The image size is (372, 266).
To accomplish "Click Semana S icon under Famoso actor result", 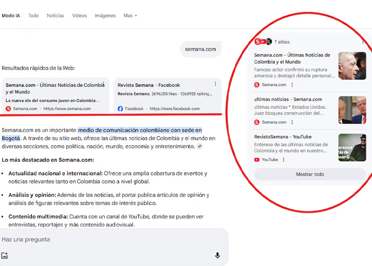I will (257, 85).
